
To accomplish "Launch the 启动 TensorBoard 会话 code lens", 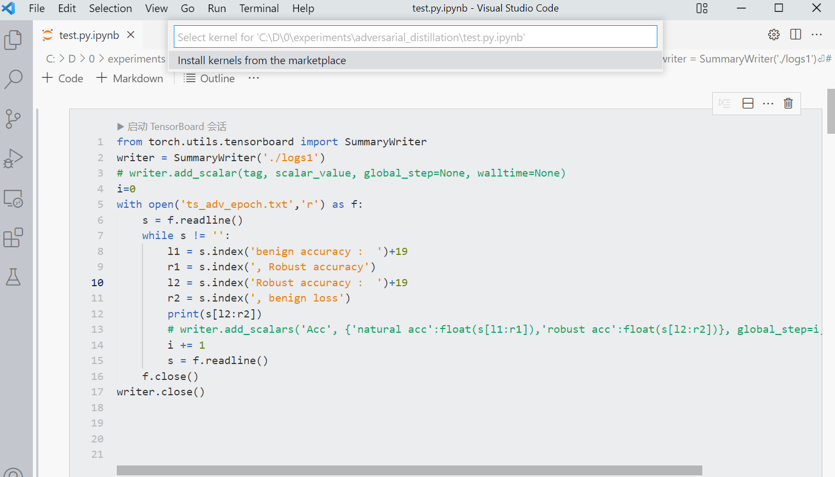I will pyautogui.click(x=172, y=126).
